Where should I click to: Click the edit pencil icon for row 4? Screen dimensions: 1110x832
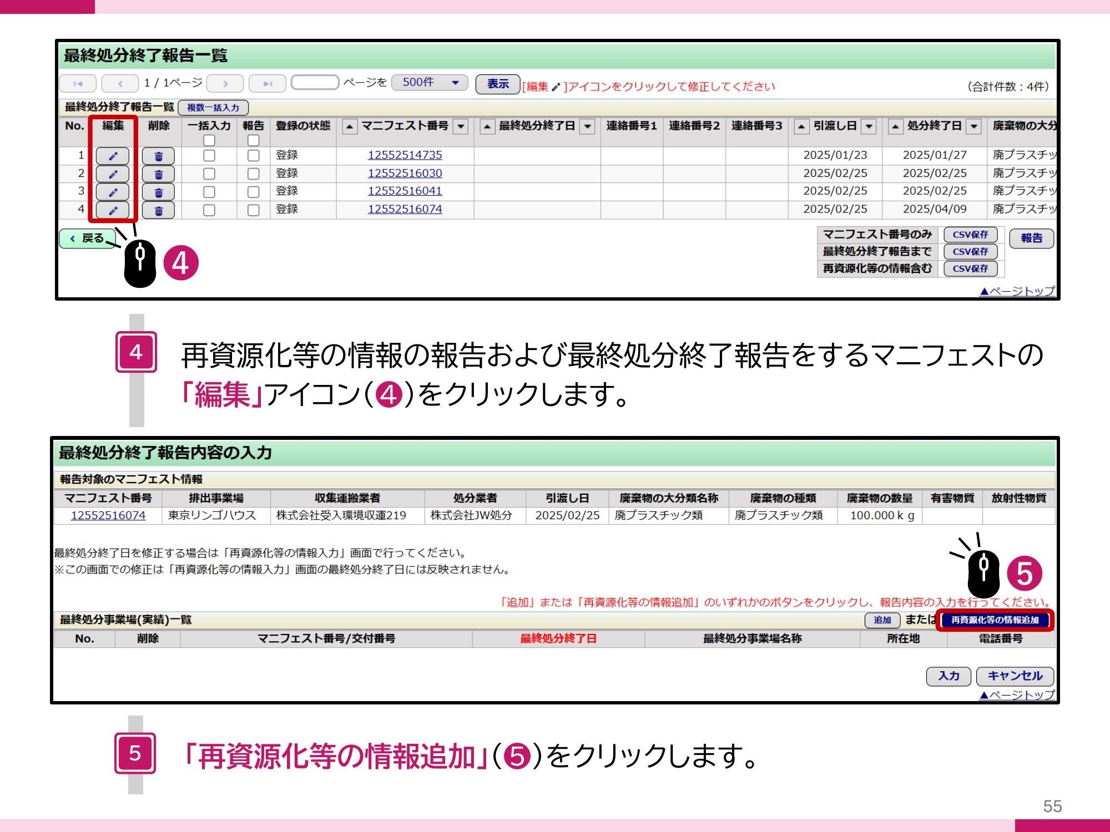point(113,210)
